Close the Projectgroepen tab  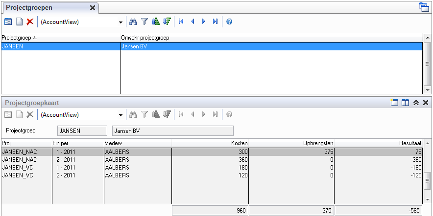pos(93,8)
